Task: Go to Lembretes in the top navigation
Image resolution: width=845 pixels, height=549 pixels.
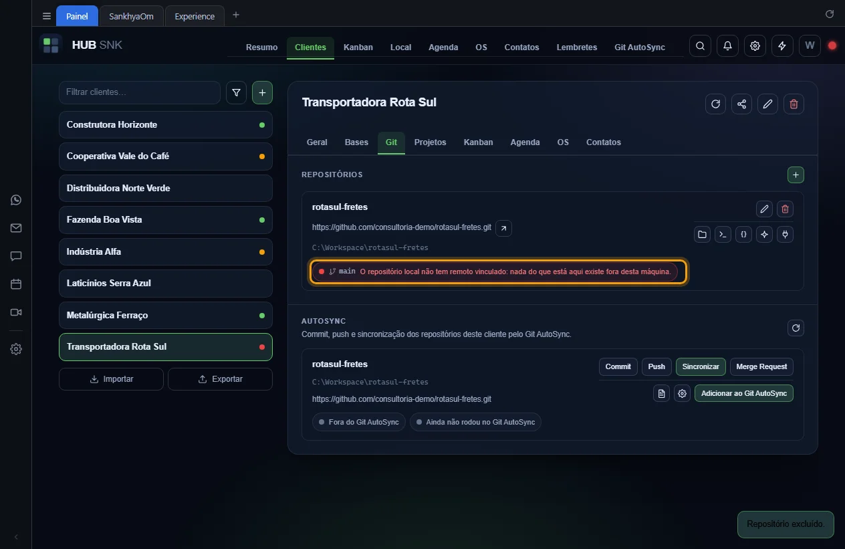Action: pos(577,47)
